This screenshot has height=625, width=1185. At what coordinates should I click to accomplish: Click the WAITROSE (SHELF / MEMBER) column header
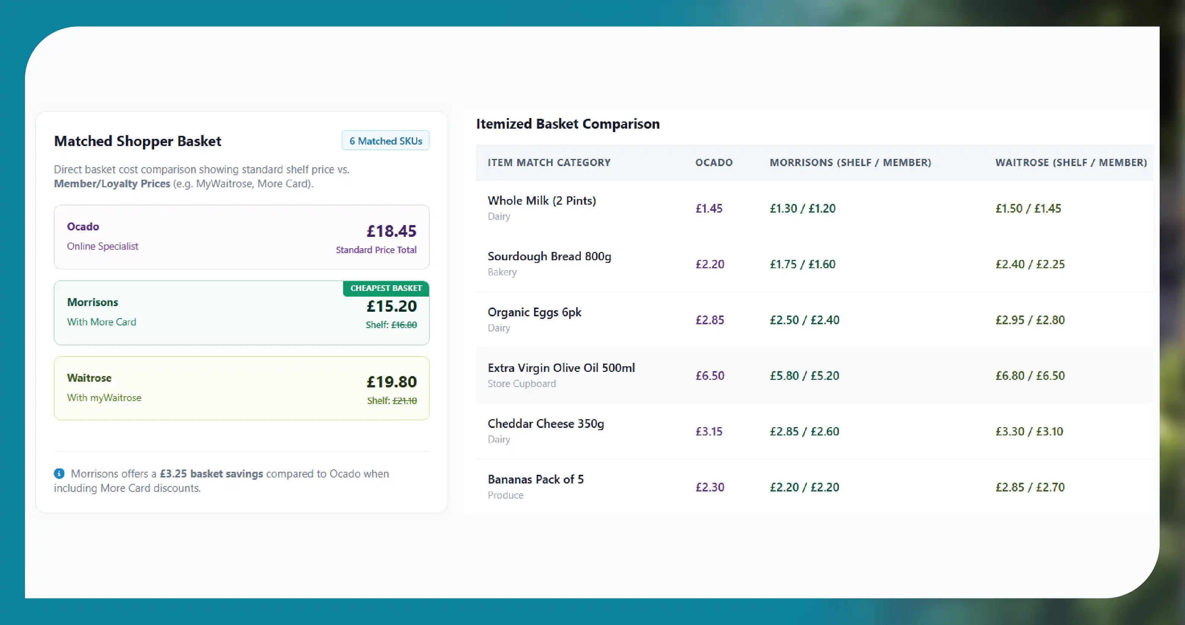click(1071, 162)
